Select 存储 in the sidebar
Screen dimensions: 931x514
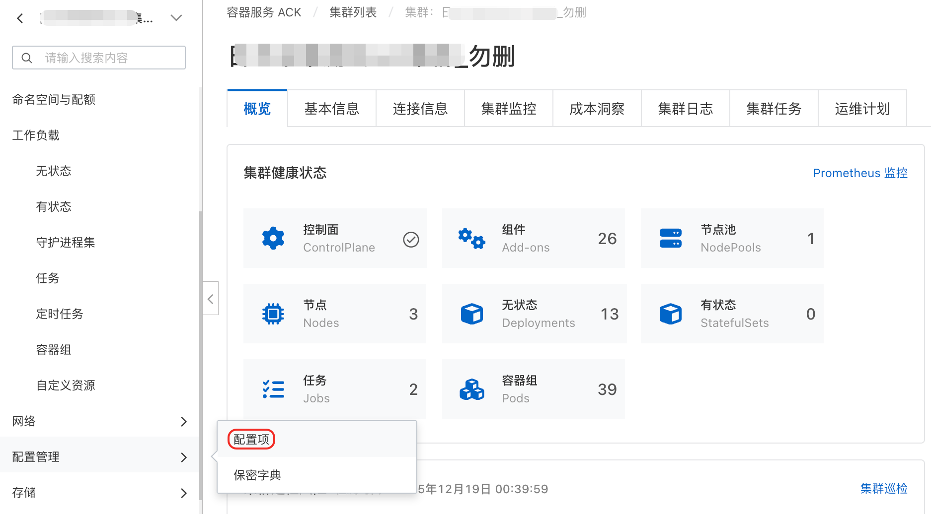(x=24, y=493)
